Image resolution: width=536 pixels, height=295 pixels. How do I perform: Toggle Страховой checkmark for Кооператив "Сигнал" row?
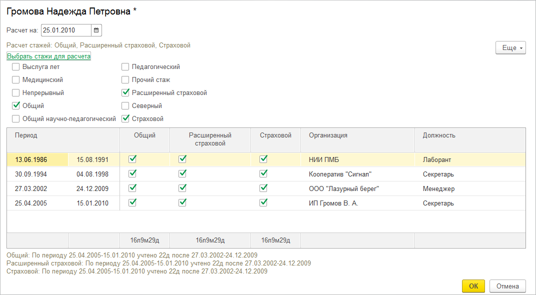[x=263, y=174]
